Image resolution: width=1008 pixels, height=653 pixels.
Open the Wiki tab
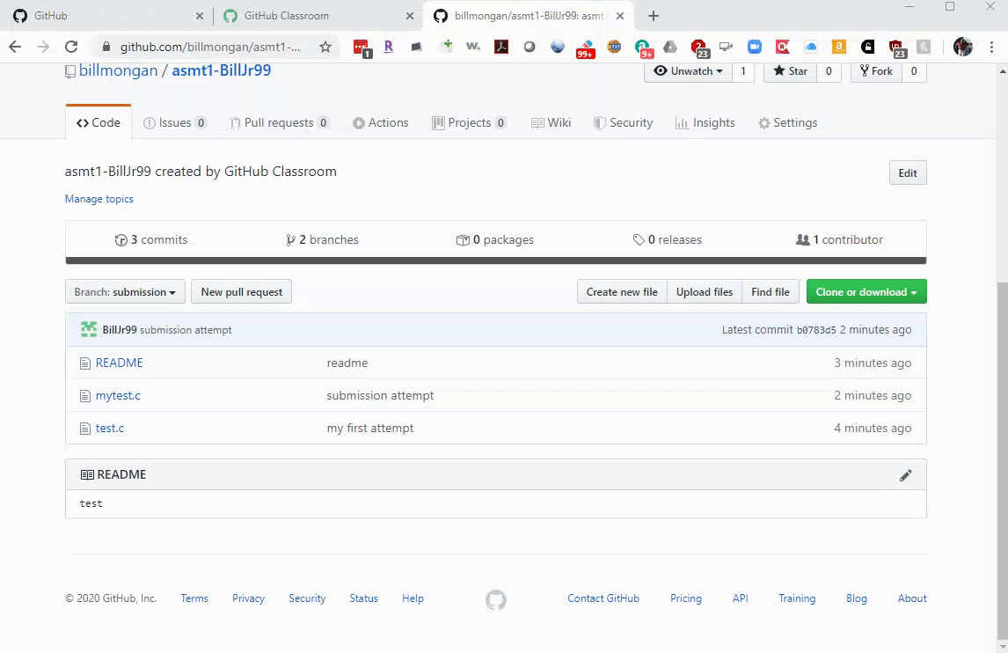(x=551, y=123)
